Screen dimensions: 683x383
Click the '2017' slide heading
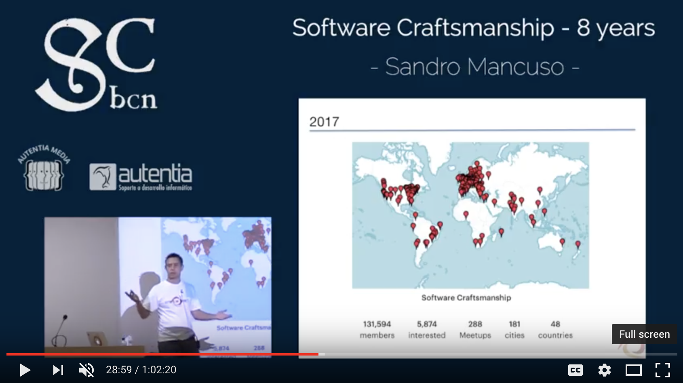[x=324, y=122]
